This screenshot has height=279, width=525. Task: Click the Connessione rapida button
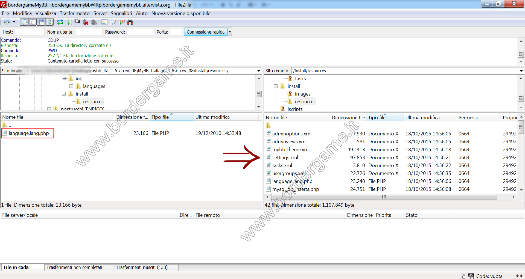point(206,32)
